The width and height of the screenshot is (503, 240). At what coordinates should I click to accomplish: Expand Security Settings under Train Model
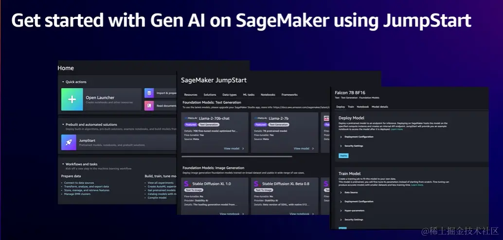[341, 220]
